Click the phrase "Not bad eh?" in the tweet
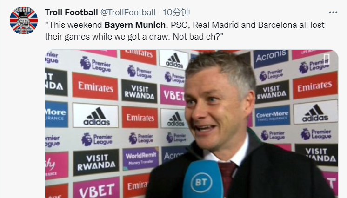This screenshot has height=198, width=347. [198, 37]
